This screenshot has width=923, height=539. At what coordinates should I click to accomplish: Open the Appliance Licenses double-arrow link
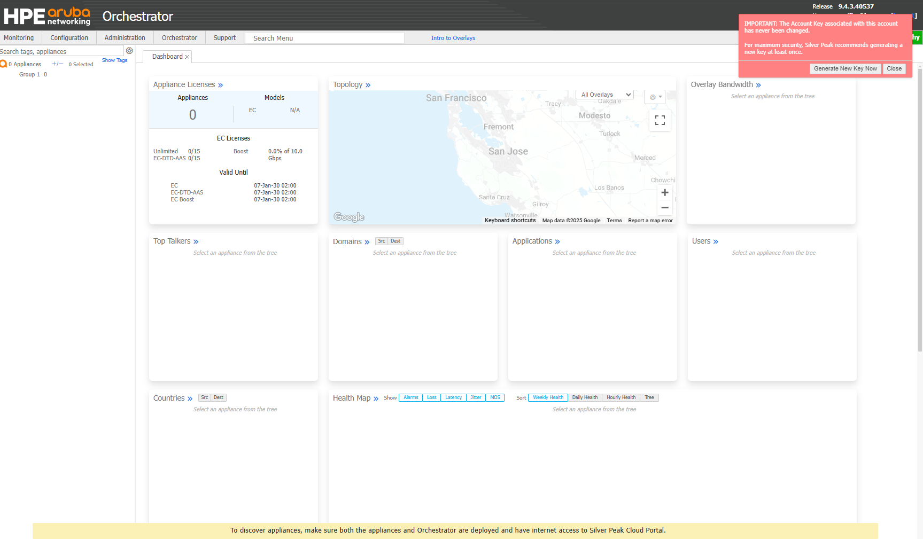click(x=220, y=85)
